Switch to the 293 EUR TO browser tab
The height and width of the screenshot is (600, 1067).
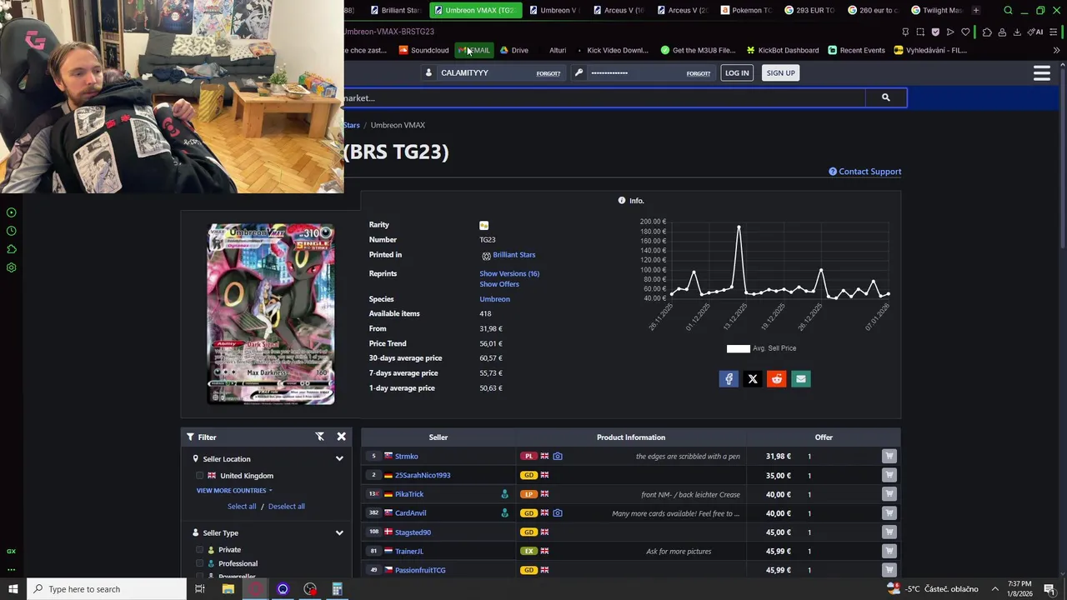810,10
